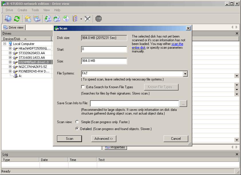The width and height of the screenshot is (241, 175).
Task: Click the Open drive files toolbar icon
Action: click(28, 19)
